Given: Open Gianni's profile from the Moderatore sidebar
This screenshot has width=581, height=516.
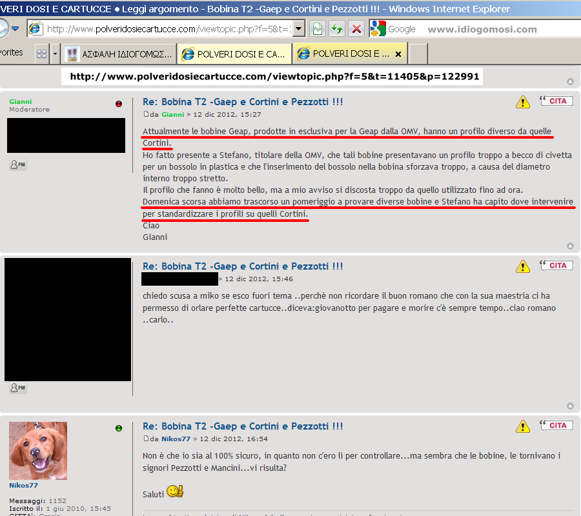Looking at the screenshot, I should (x=21, y=101).
